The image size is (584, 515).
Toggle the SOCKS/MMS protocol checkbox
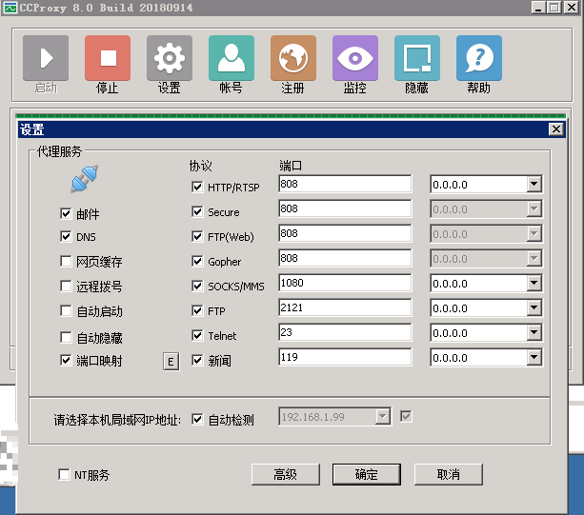pos(197,286)
